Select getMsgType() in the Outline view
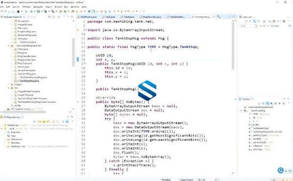The width and height of the screenshot is (293, 181). click(260, 136)
